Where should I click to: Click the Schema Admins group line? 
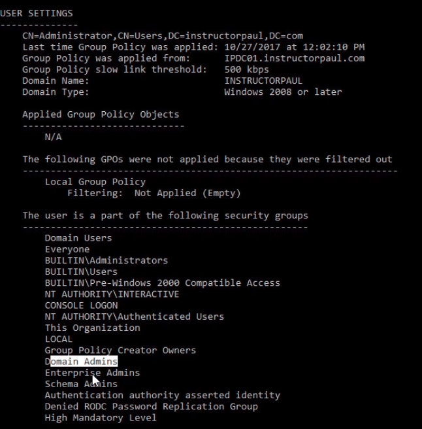pyautogui.click(x=81, y=384)
